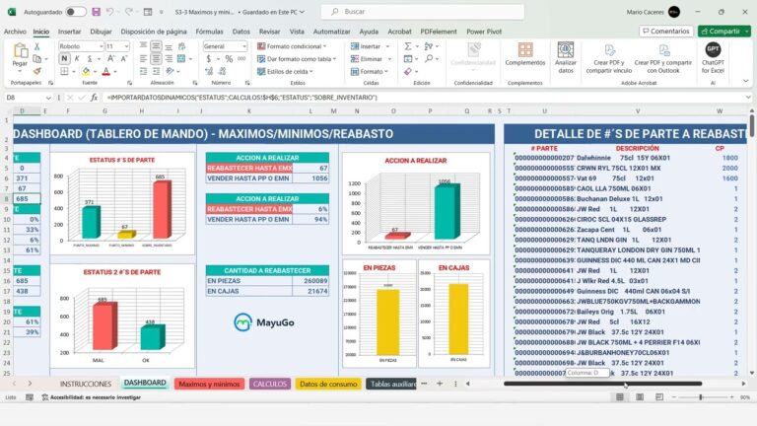757x426 pixels.
Task: Expand Formato condicional menu
Action: (x=292, y=46)
